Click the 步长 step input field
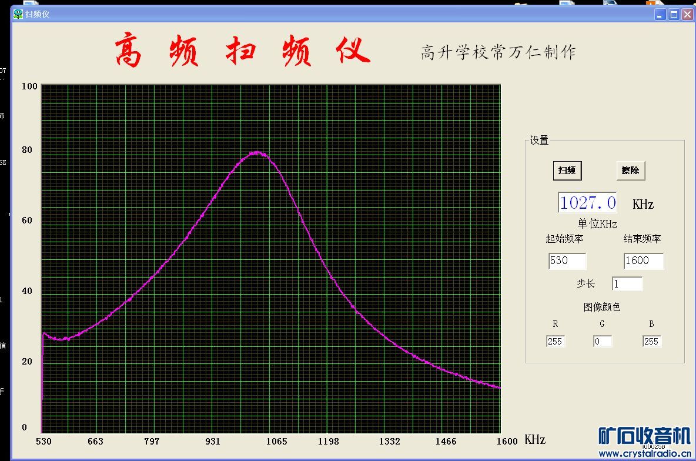Image resolution: width=696 pixels, height=461 pixels. (x=627, y=284)
